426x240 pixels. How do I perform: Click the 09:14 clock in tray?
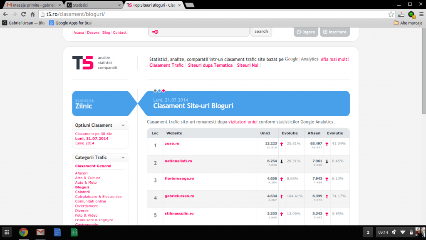point(383,232)
